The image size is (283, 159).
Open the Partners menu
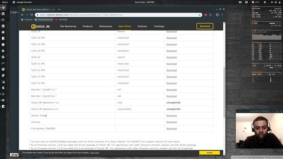click(142, 26)
